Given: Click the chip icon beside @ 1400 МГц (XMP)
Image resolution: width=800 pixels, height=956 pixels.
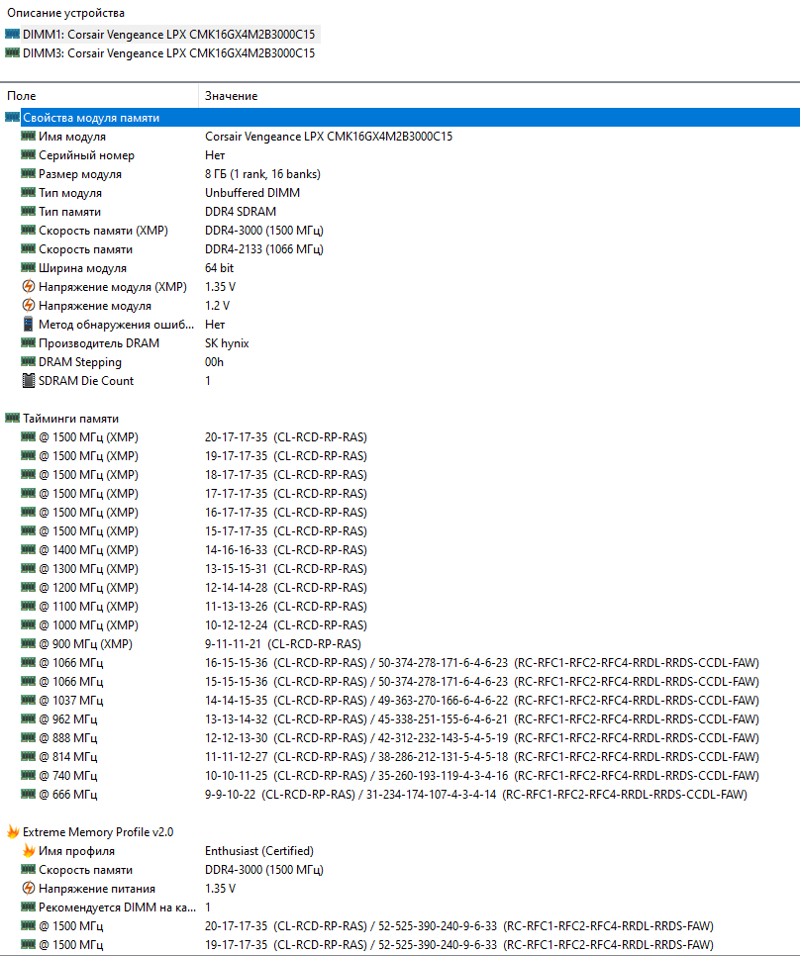Looking at the screenshot, I should click(x=28, y=549).
